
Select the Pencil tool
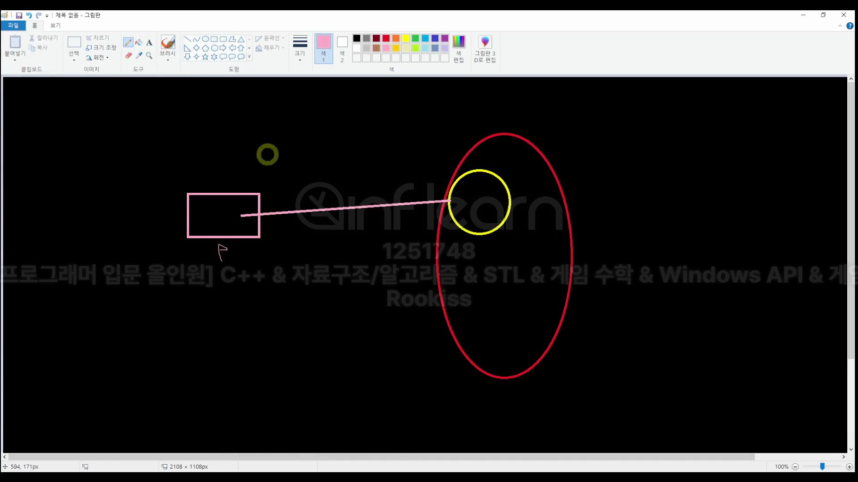[128, 43]
